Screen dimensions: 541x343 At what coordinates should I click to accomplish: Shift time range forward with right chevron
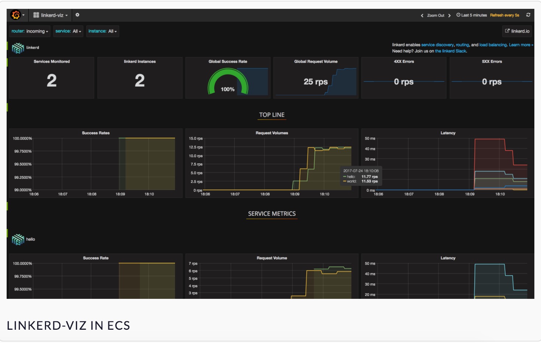[x=449, y=15]
